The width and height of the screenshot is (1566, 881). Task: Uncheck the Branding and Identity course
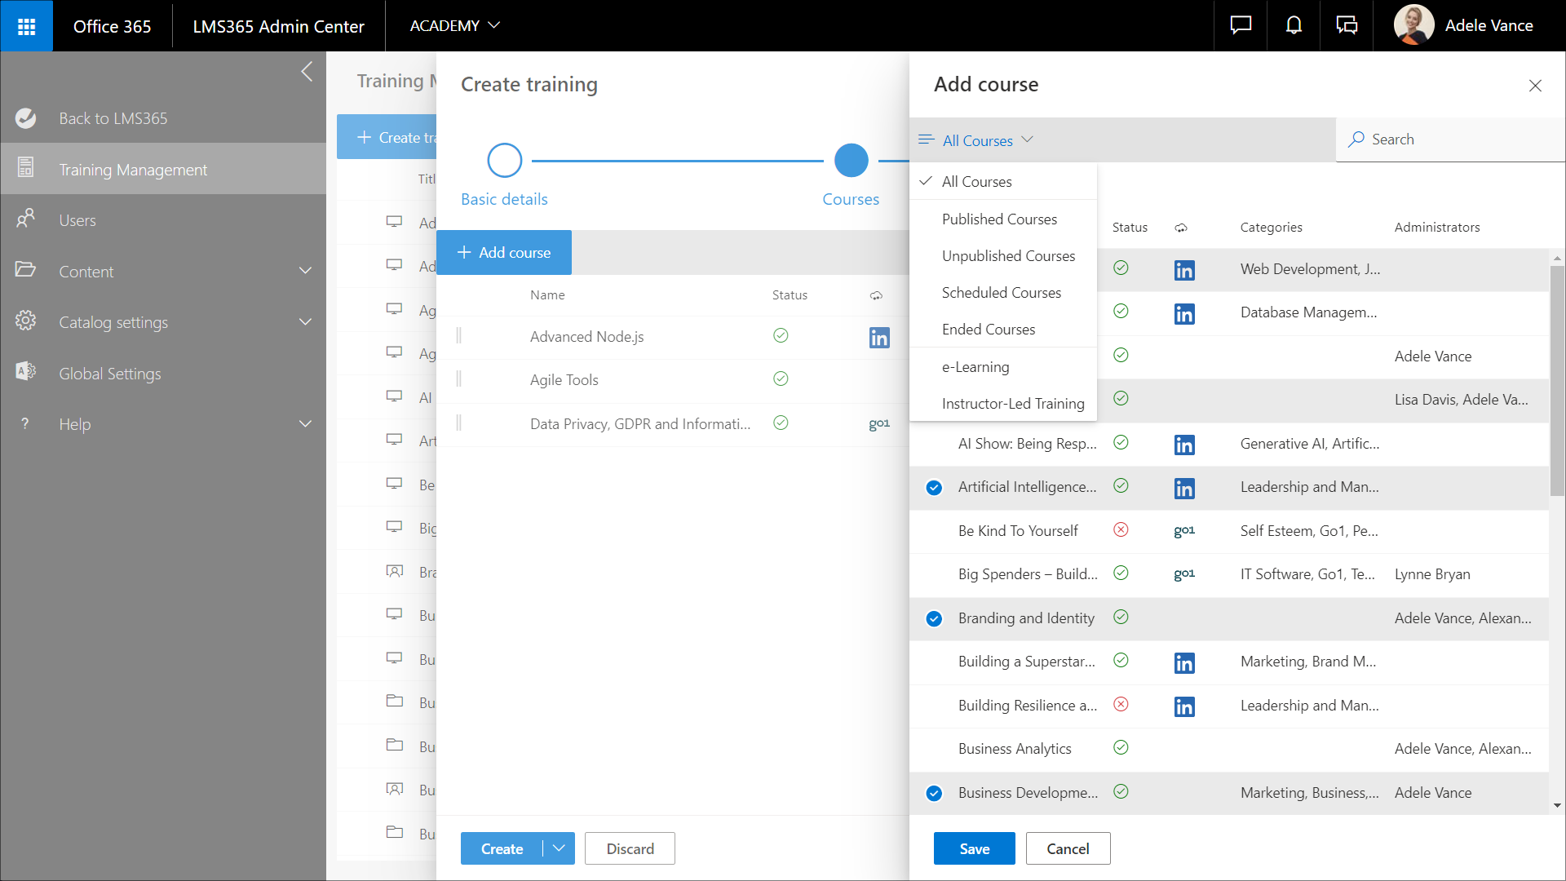pyautogui.click(x=934, y=618)
